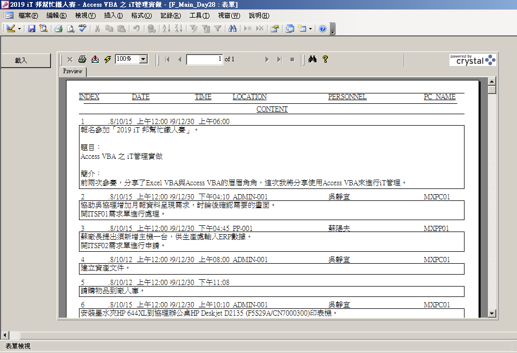Screen dimensions: 517x353
Task: Open Access help (blue question mark)
Action: click(x=323, y=29)
